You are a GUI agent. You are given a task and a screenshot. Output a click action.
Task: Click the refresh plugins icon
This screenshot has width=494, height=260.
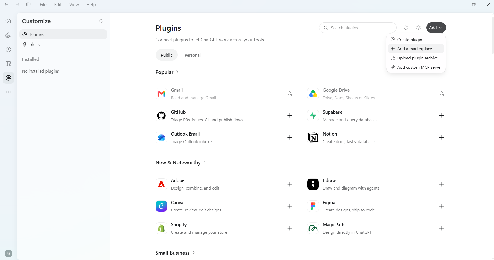coord(406,28)
